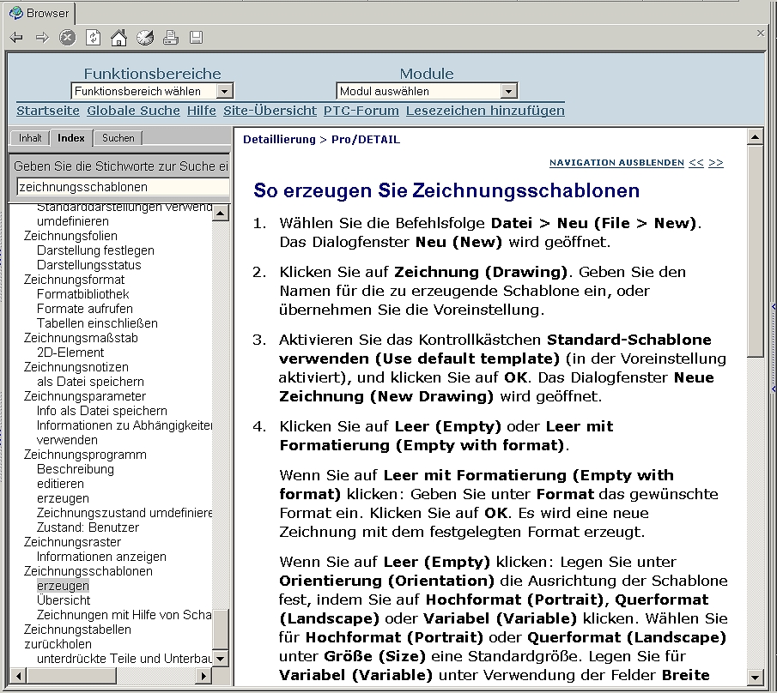The height and width of the screenshot is (693, 777).
Task: Open the Modul auswählen dropdown
Action: point(427,91)
